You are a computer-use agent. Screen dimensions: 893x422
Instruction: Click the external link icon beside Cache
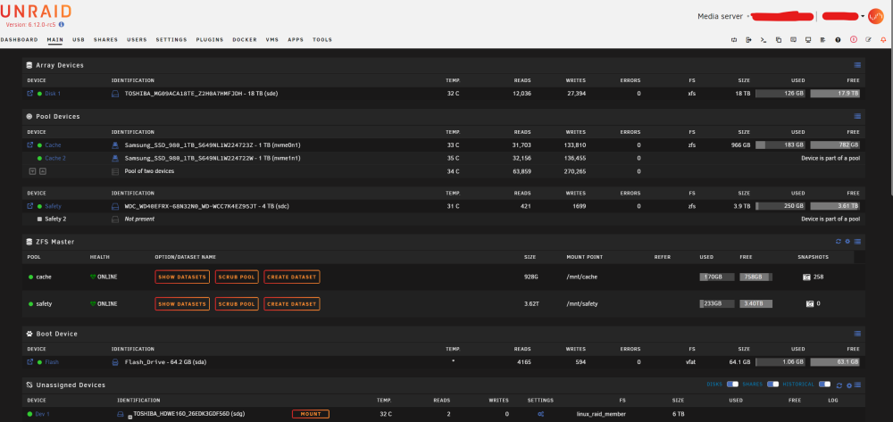click(x=30, y=145)
